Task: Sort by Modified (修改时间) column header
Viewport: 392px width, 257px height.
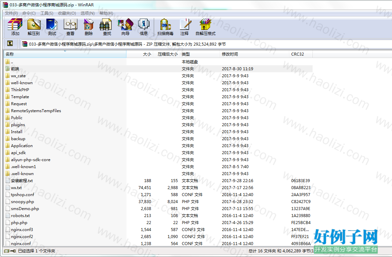Action: (x=254, y=54)
